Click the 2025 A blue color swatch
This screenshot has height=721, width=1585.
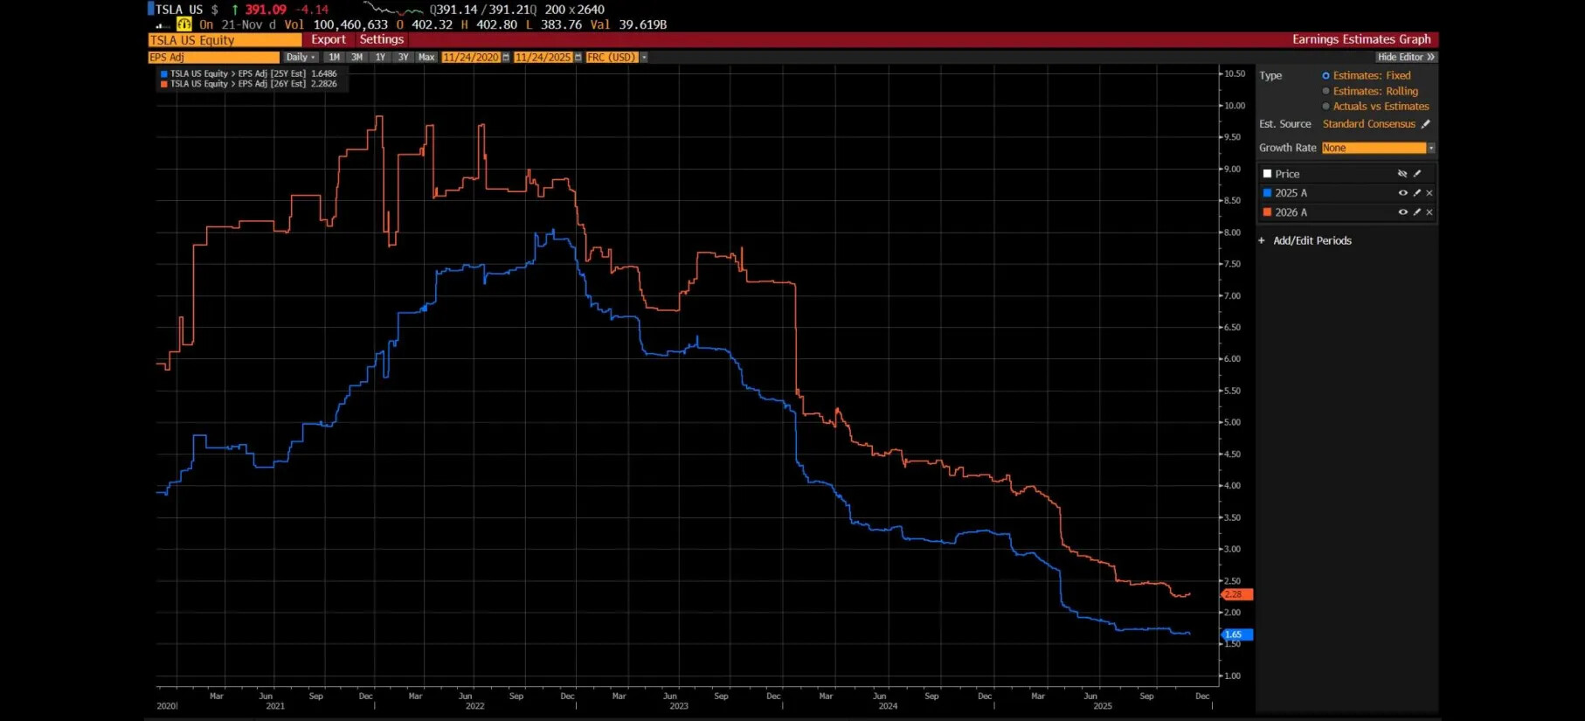tap(1267, 193)
